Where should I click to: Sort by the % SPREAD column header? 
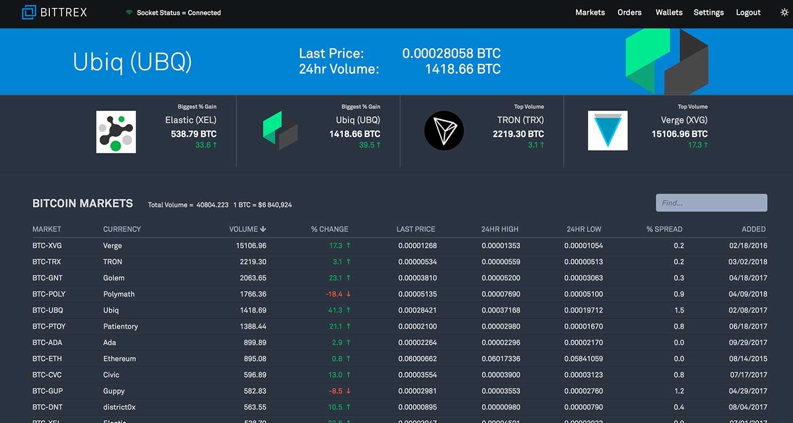click(x=664, y=229)
